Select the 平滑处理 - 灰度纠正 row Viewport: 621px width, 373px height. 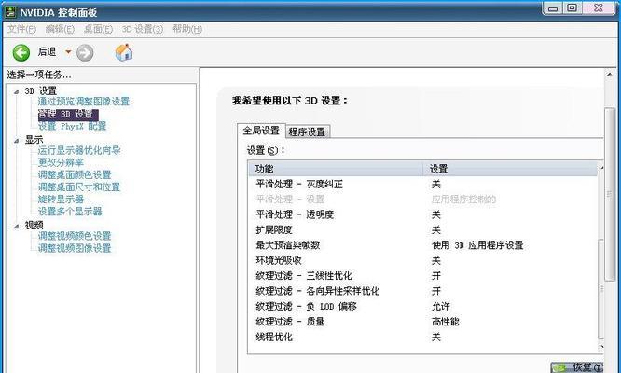[422, 184]
